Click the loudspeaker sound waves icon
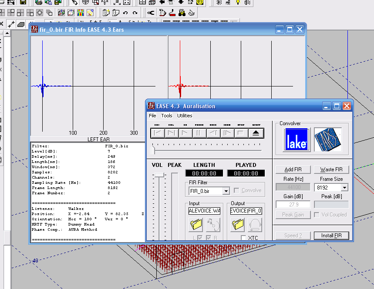The image size is (374, 289). pos(219,2)
